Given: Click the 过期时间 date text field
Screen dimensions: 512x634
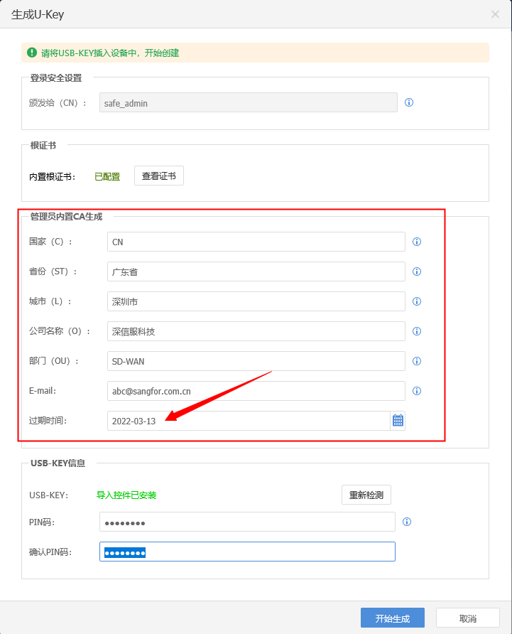Looking at the screenshot, I should click(249, 421).
